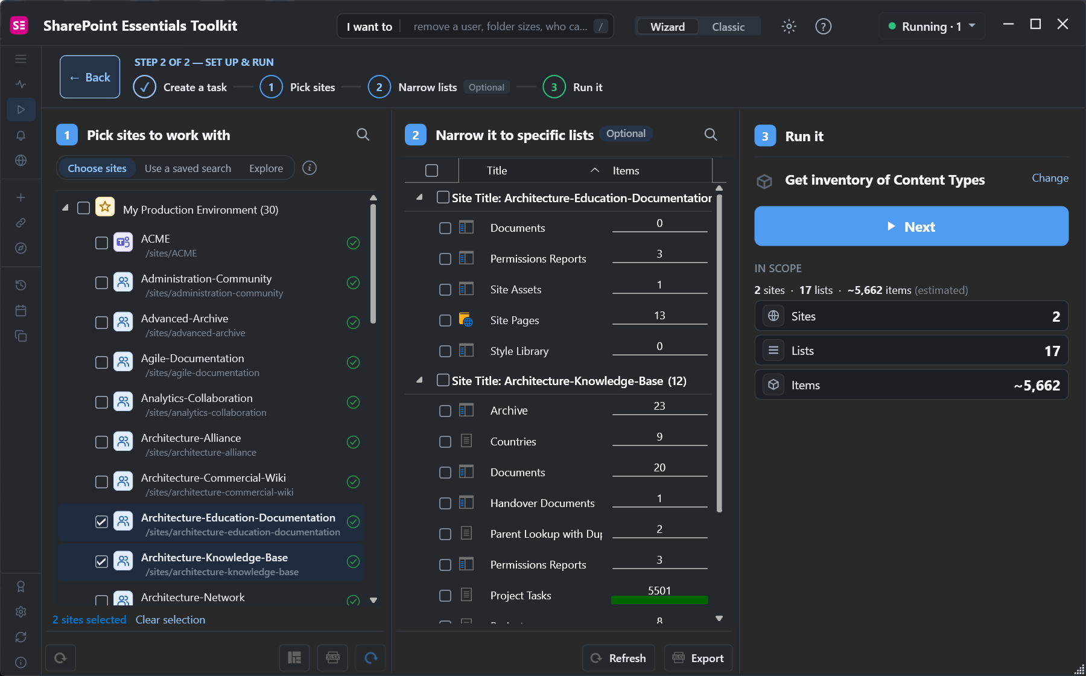Open the help question mark icon

click(x=823, y=27)
